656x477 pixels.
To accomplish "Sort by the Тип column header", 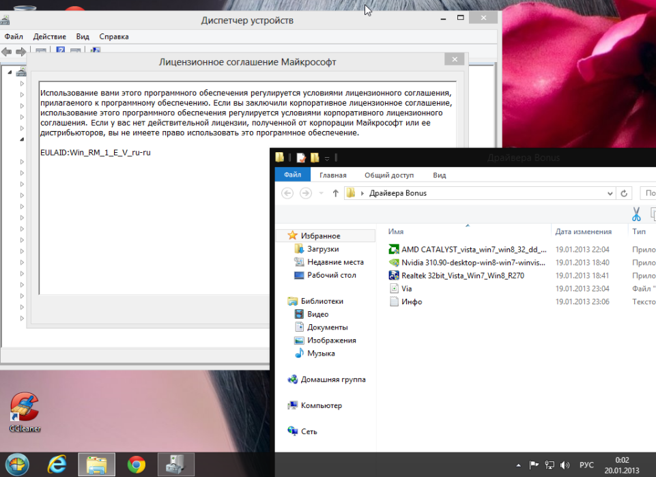I will point(639,231).
